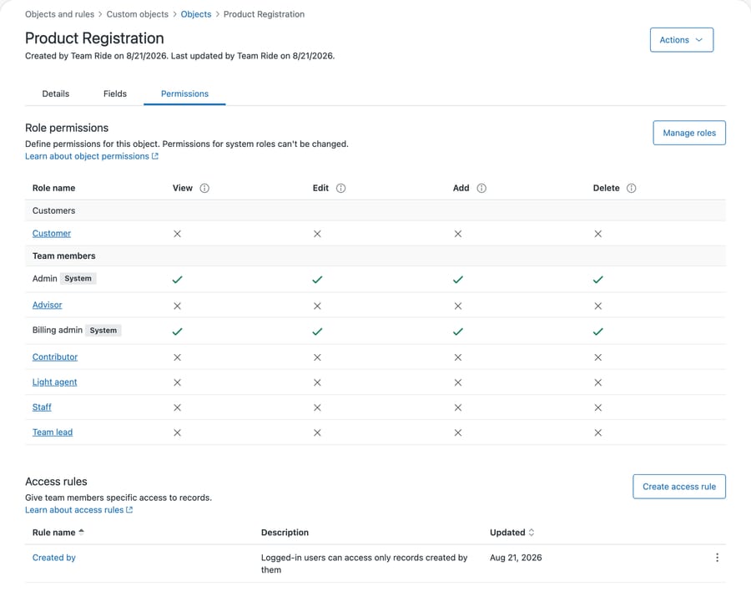The image size is (751, 612).
Task: Open the Customer role link
Action: tap(51, 234)
